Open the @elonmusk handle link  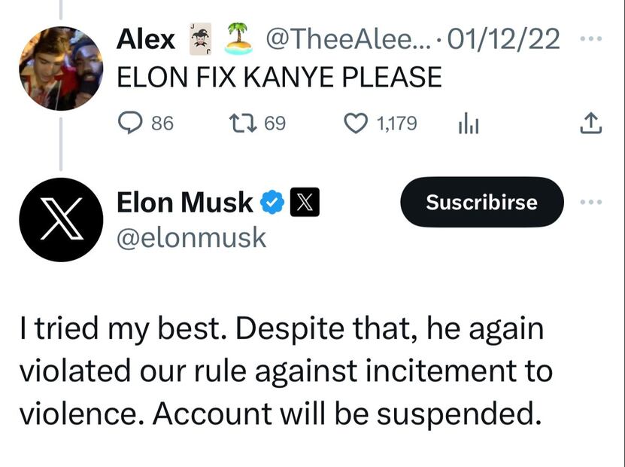tap(191, 238)
